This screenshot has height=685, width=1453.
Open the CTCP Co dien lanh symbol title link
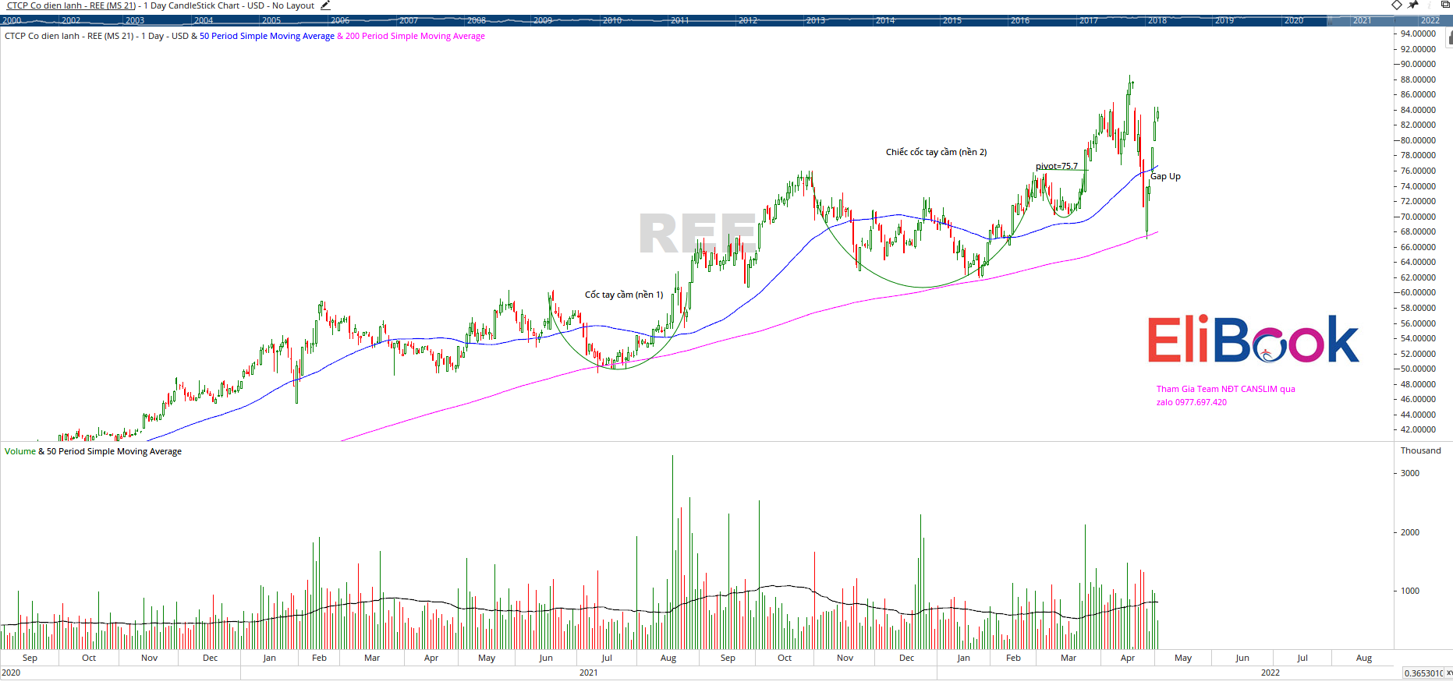[71, 5]
